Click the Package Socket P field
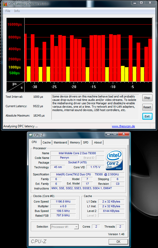 pos(77,162)
